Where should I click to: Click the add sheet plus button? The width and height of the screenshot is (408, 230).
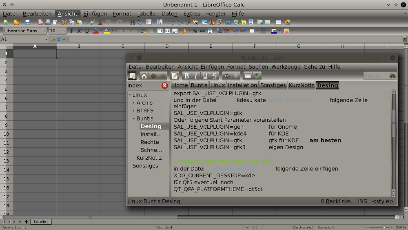(x=26, y=222)
